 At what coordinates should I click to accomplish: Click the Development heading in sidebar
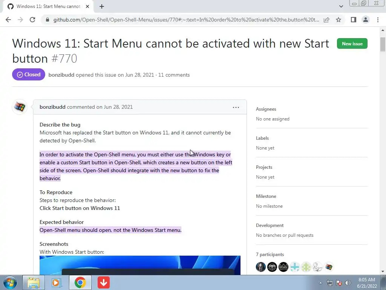[270, 225]
